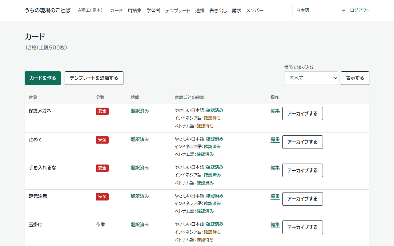Screen dimensions: 394x246
Task: Open the 請求 navigation item
Action: coord(237,10)
